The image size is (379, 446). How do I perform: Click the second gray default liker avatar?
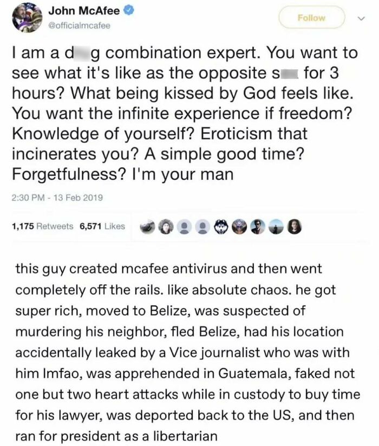202,226
